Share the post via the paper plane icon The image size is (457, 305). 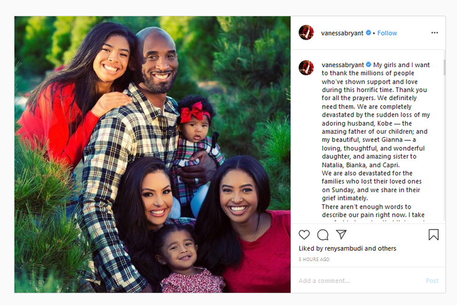click(x=341, y=234)
